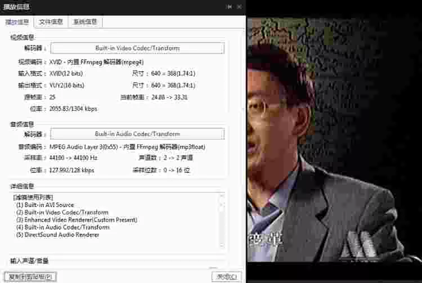The width and height of the screenshot is (422, 283).
Task: Open the audio decoder Built-in Audio Codec button
Action: [x=137, y=134]
